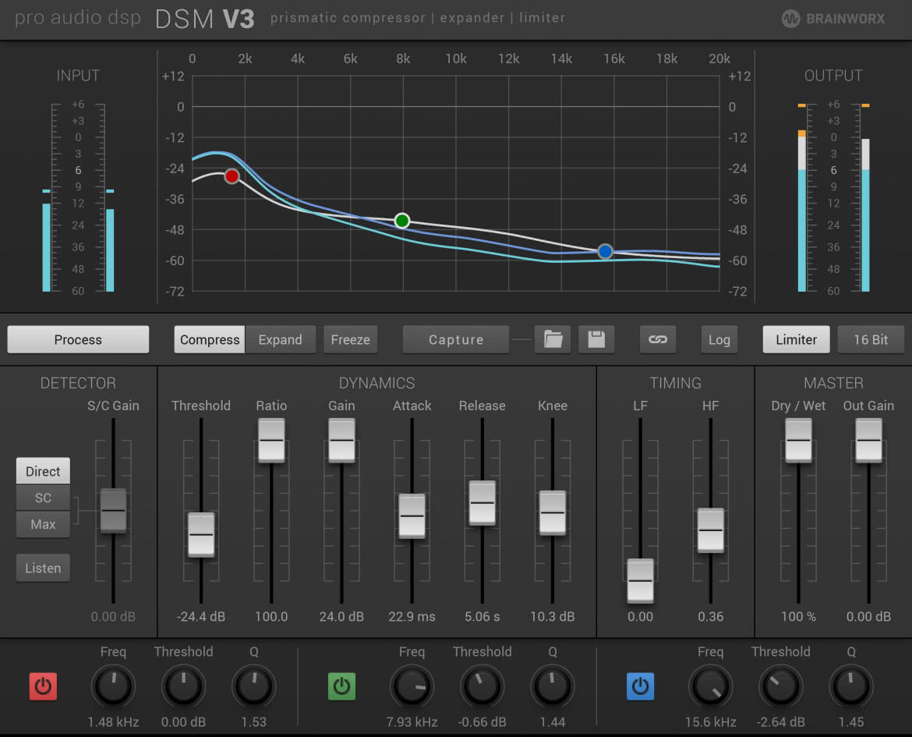The image size is (912, 737).
Task: Toggle the Log scale button
Action: pos(719,339)
